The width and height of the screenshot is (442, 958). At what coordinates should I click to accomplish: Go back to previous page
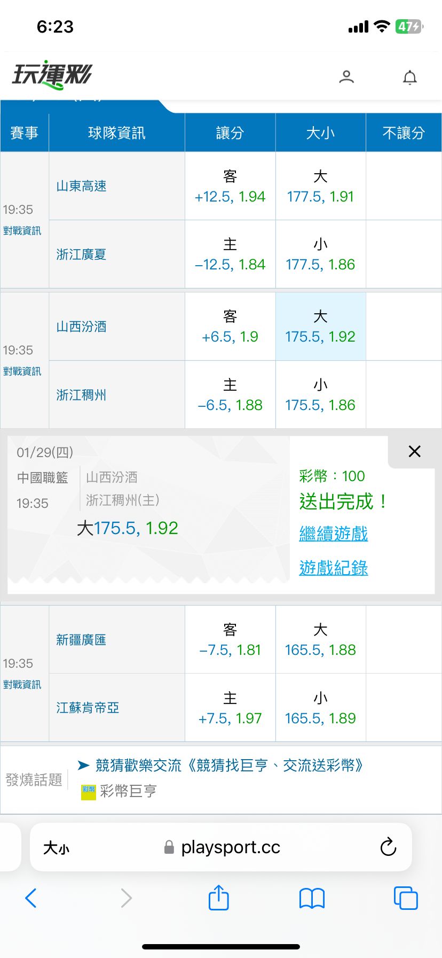tap(31, 898)
